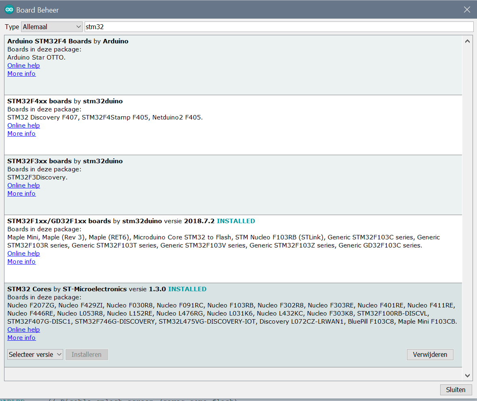Open More info for STM32 Cores

(21, 338)
